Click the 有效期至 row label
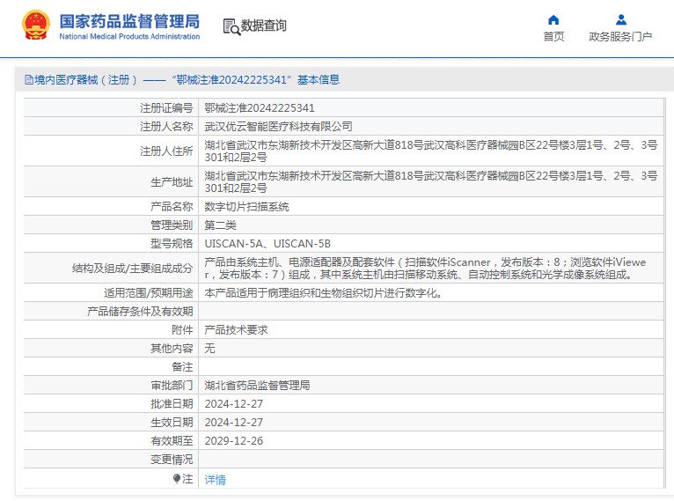 [x=172, y=441]
